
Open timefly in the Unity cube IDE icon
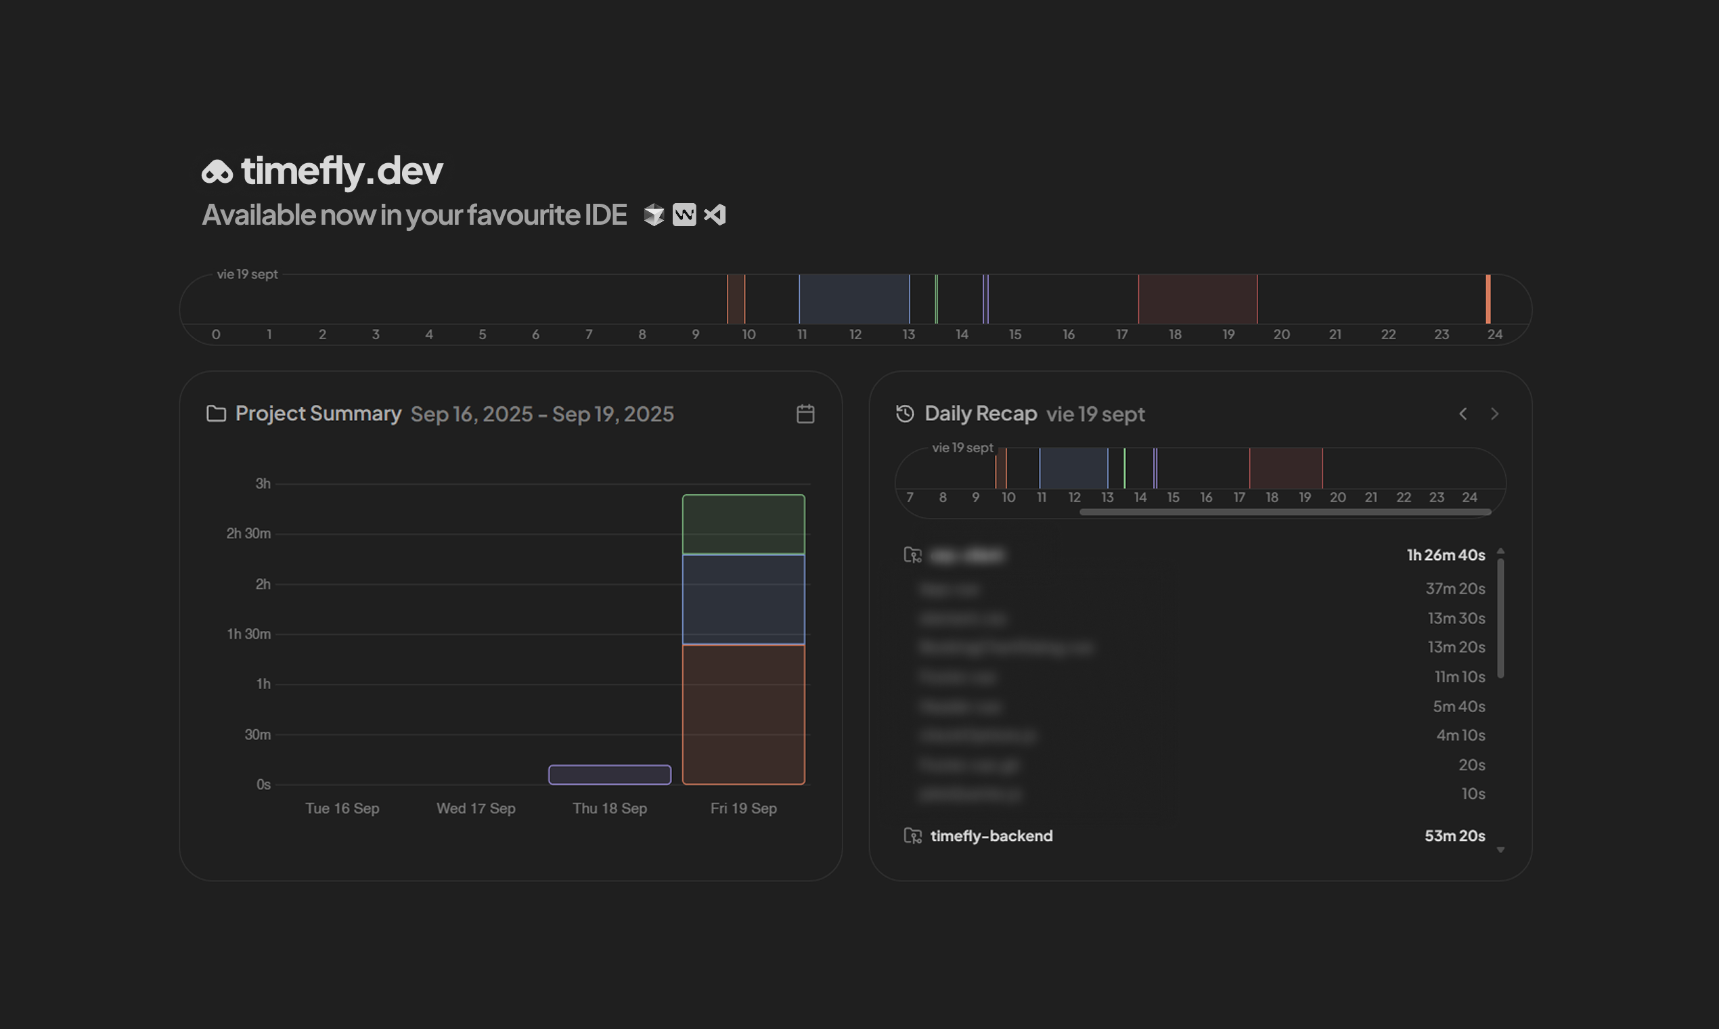[654, 215]
